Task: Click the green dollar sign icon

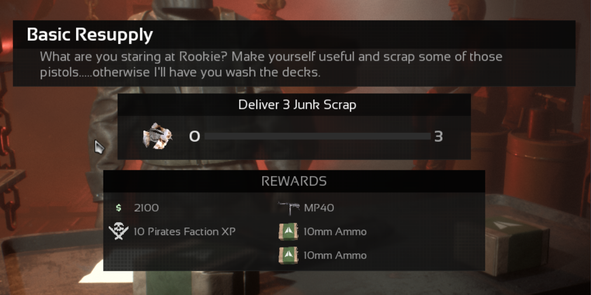Action: coord(119,208)
